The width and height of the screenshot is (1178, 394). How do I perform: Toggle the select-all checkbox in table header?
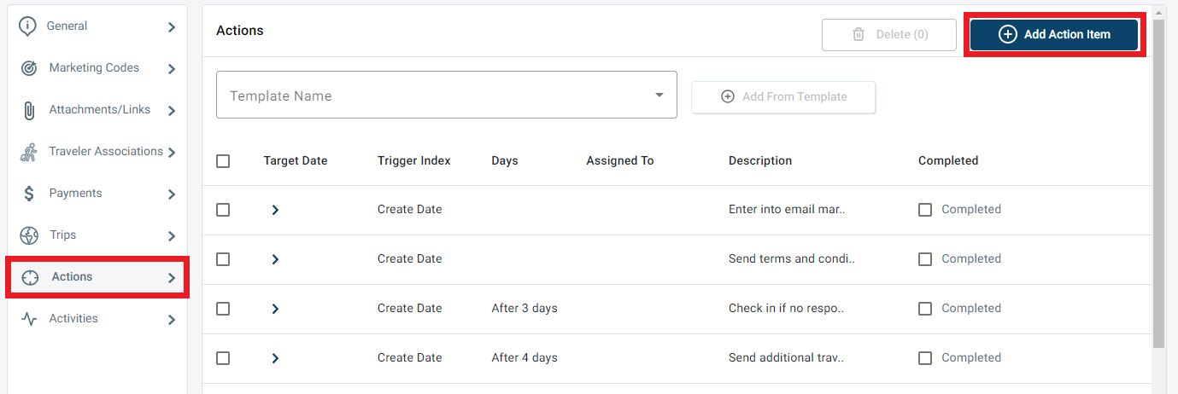(x=223, y=160)
